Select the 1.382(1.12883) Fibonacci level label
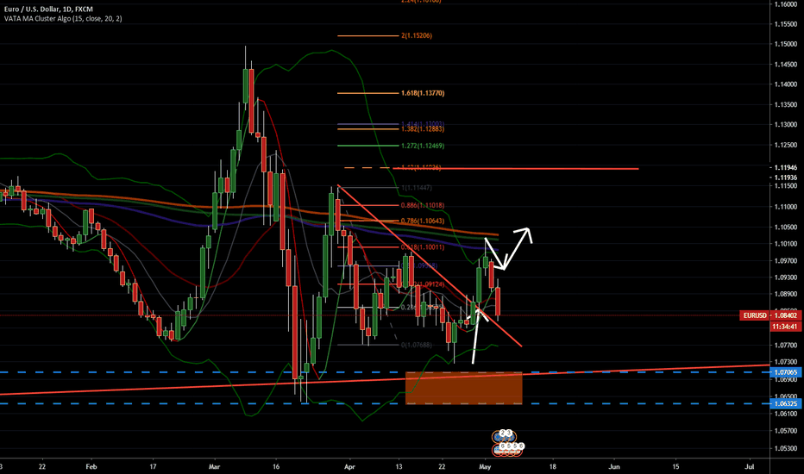The height and width of the screenshot is (474, 804). (423, 129)
